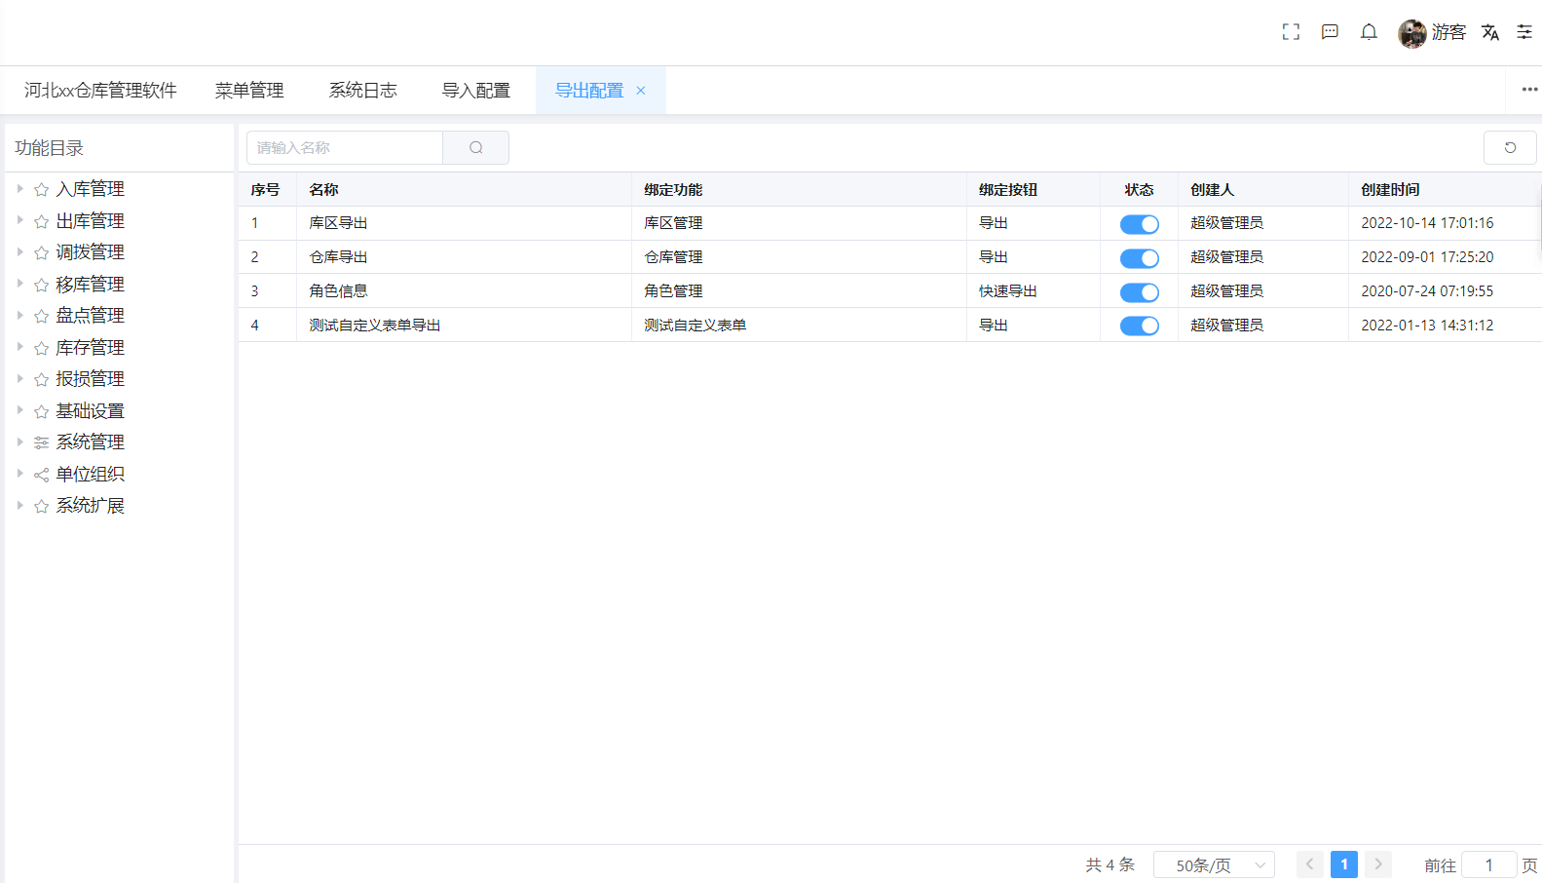Select cell 测试自定义表单导出
Image resolution: width=1542 pixels, height=883 pixels.
[x=375, y=326]
